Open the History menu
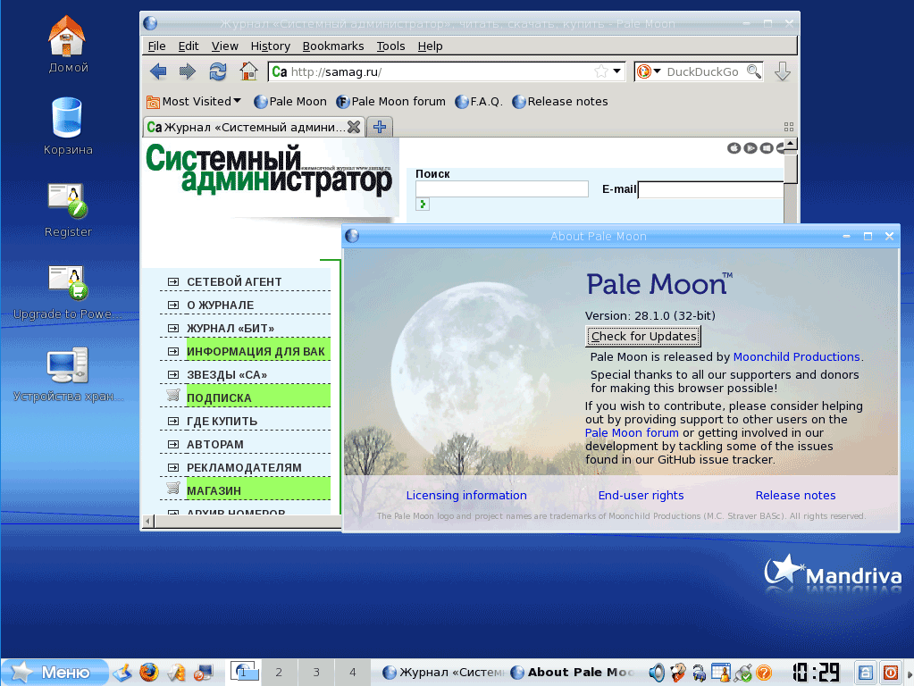Viewport: 914px width, 686px height. click(270, 46)
